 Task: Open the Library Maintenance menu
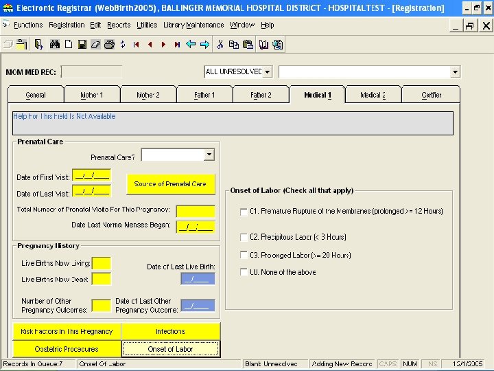click(x=193, y=25)
